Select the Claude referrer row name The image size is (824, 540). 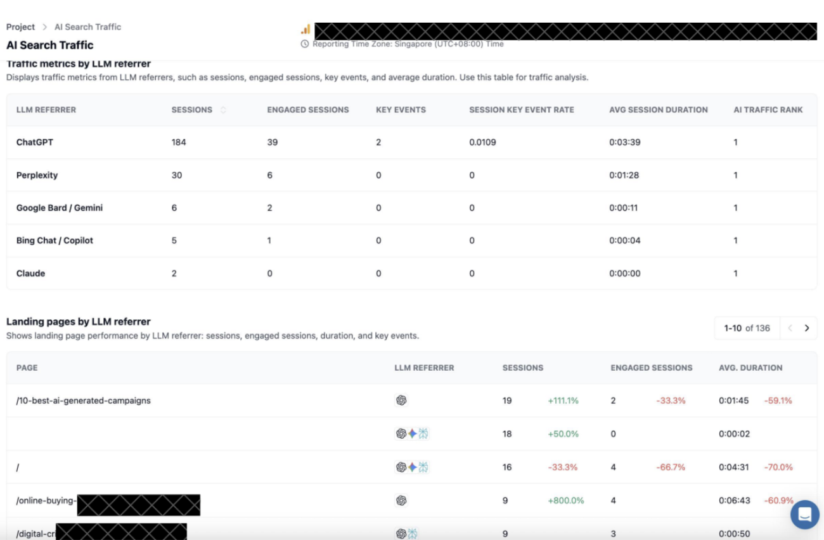(x=30, y=274)
